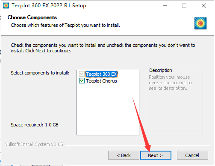This screenshot has height=166, width=215.
Task: Click empty area of components list
Action: tap(108, 109)
